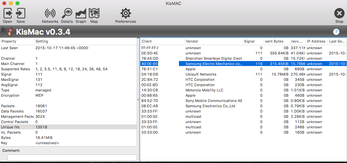The width and height of the screenshot is (347, 163).
Task: Click the Last Se... column header
Action: pos(337,41)
